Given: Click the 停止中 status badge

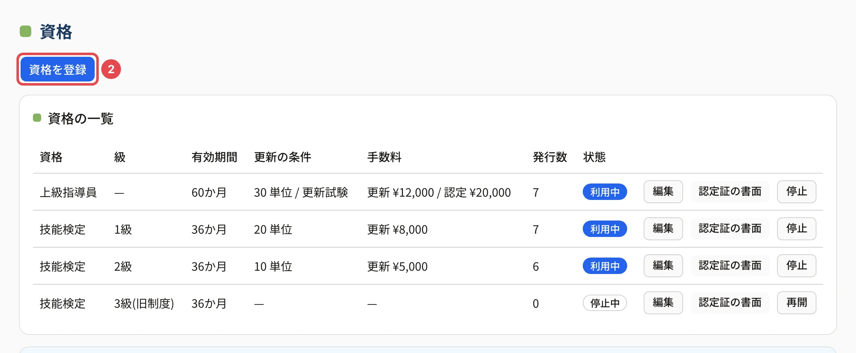Looking at the screenshot, I should 605,303.
